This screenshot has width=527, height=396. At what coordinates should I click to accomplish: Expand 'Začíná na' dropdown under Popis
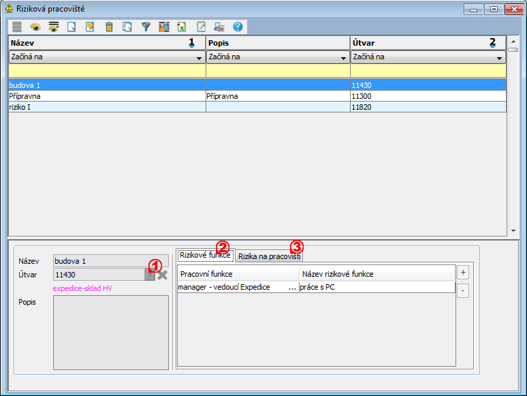(x=343, y=58)
